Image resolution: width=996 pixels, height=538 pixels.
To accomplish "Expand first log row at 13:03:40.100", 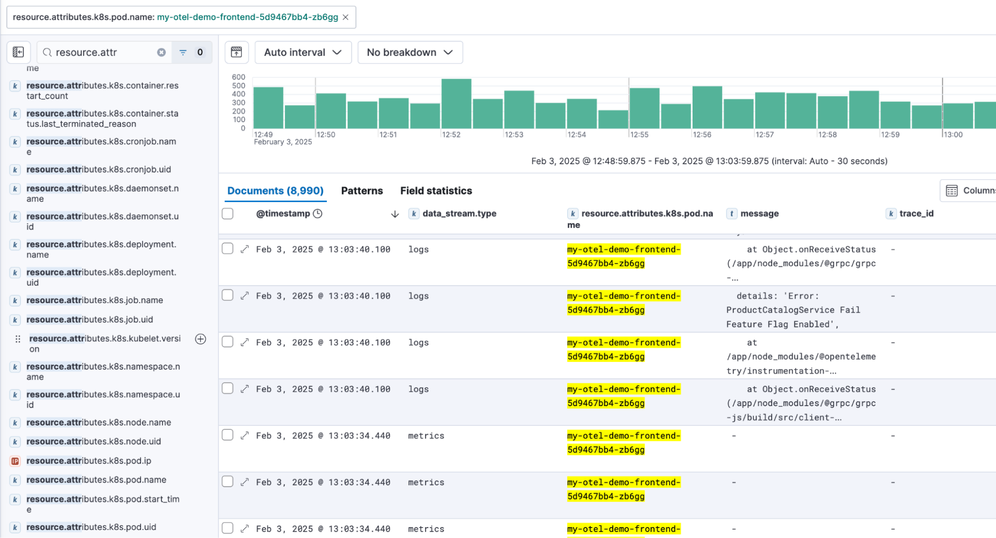I will click(245, 249).
